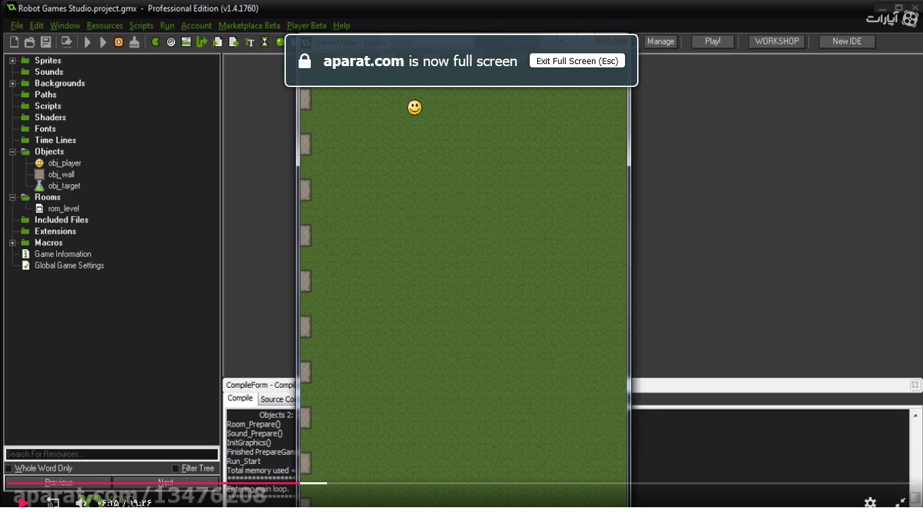
Task: Switch to the Source Control tab
Action: 278,399
